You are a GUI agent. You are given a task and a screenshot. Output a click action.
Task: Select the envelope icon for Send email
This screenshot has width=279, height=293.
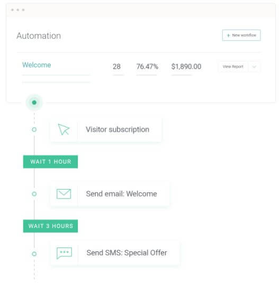click(64, 194)
